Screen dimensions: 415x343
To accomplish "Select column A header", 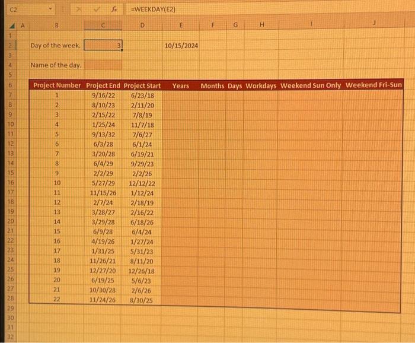I will pos(23,26).
